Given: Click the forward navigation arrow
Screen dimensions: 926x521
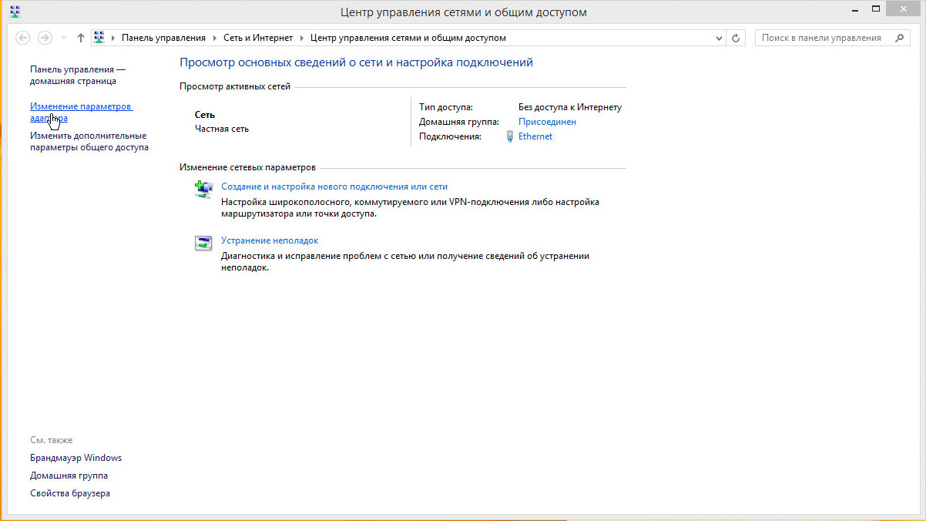Looking at the screenshot, I should [x=45, y=38].
